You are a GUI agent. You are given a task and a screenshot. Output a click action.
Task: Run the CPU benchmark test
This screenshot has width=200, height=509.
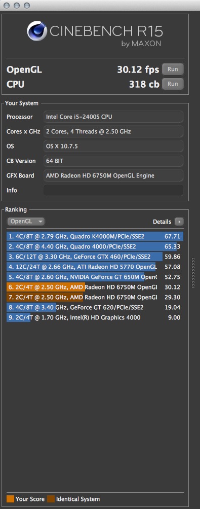click(x=173, y=84)
